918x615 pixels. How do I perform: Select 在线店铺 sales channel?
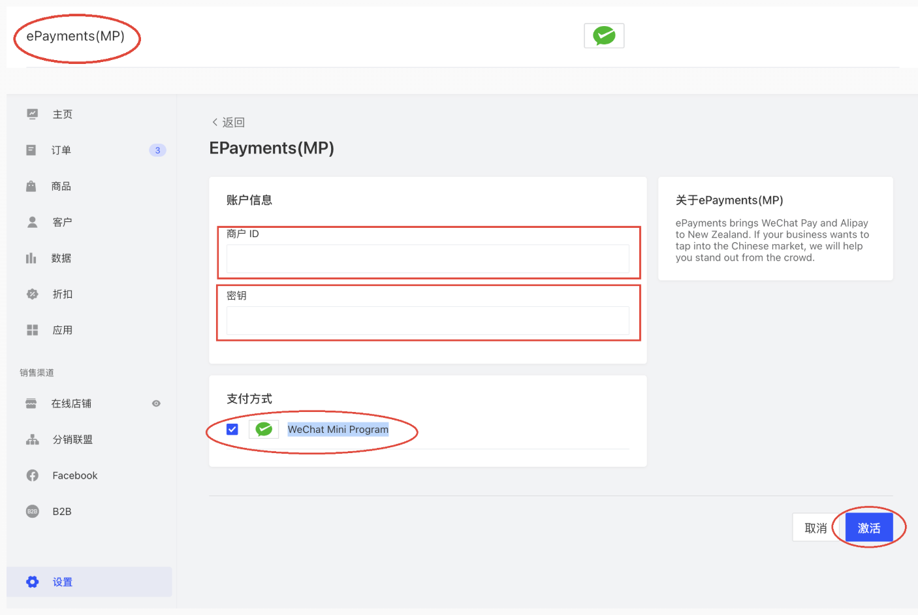click(71, 403)
